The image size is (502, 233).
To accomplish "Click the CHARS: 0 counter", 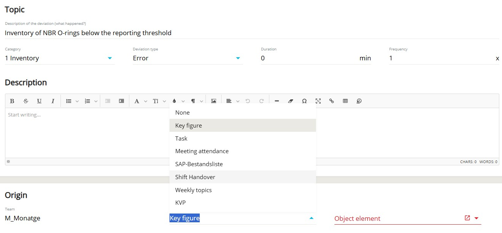I will click(468, 162).
